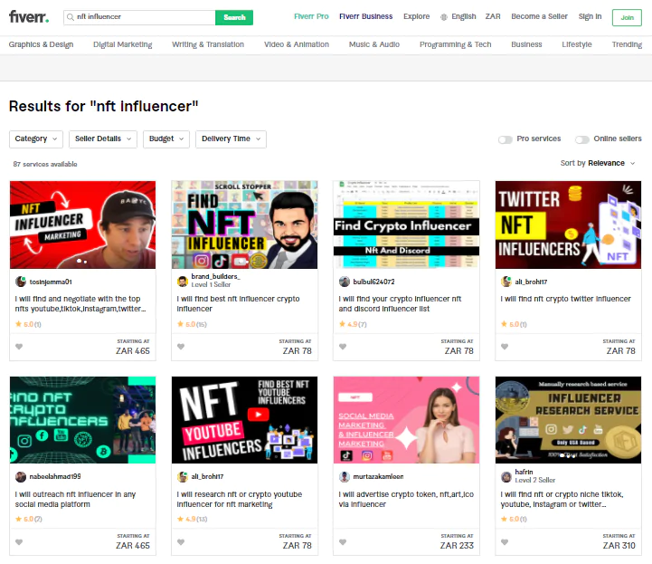Click star rating on bulbul624072 gig
Screen dimensions: 652x564
click(353, 324)
